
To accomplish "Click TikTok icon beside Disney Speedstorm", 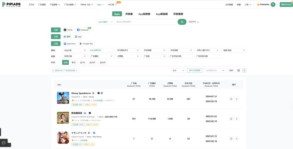I will tap(99, 93).
